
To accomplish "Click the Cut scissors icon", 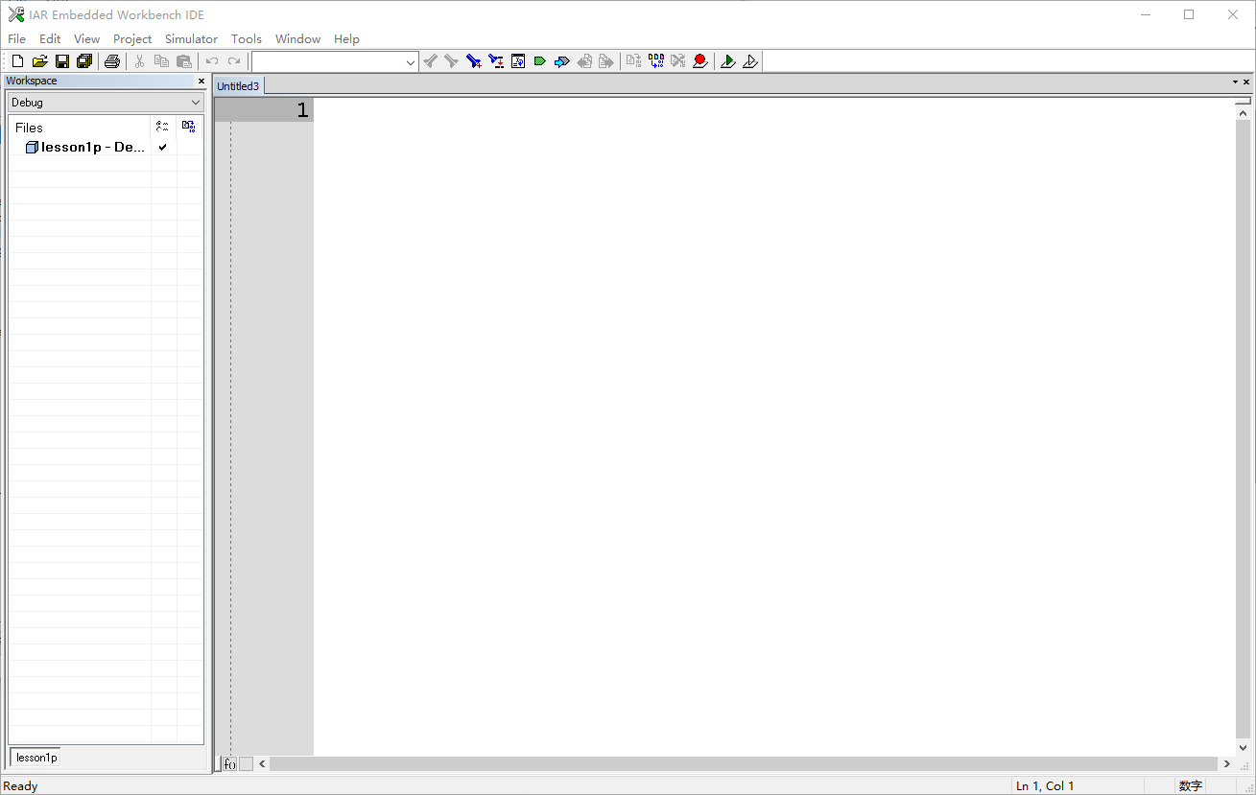I will click(139, 61).
